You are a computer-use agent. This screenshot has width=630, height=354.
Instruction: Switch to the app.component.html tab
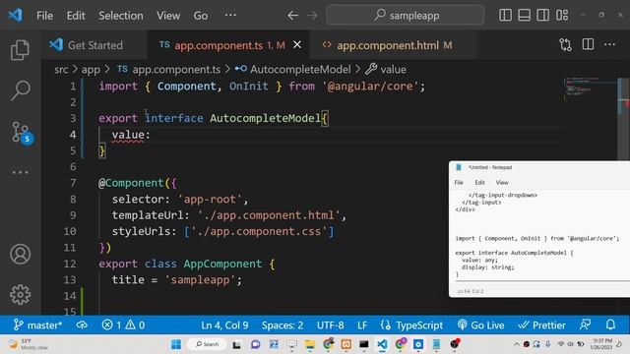[x=394, y=45]
